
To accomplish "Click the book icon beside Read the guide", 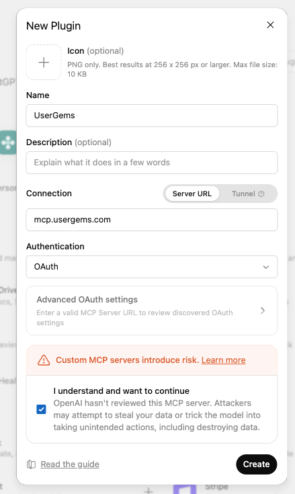I will [31, 464].
